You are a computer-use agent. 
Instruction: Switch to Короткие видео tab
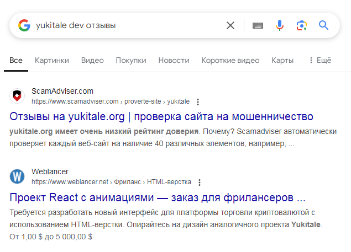click(230, 60)
